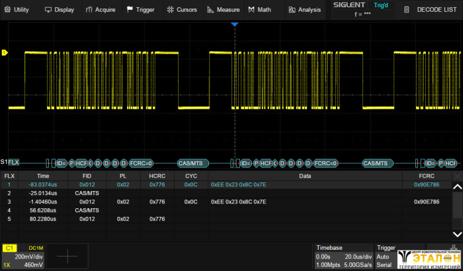Click the Trigger flag icon in top bar
The image size is (463, 271).
point(130,10)
